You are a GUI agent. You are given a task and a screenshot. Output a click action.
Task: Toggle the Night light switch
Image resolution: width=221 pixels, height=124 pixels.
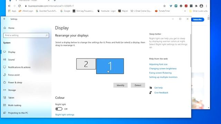click(59, 109)
